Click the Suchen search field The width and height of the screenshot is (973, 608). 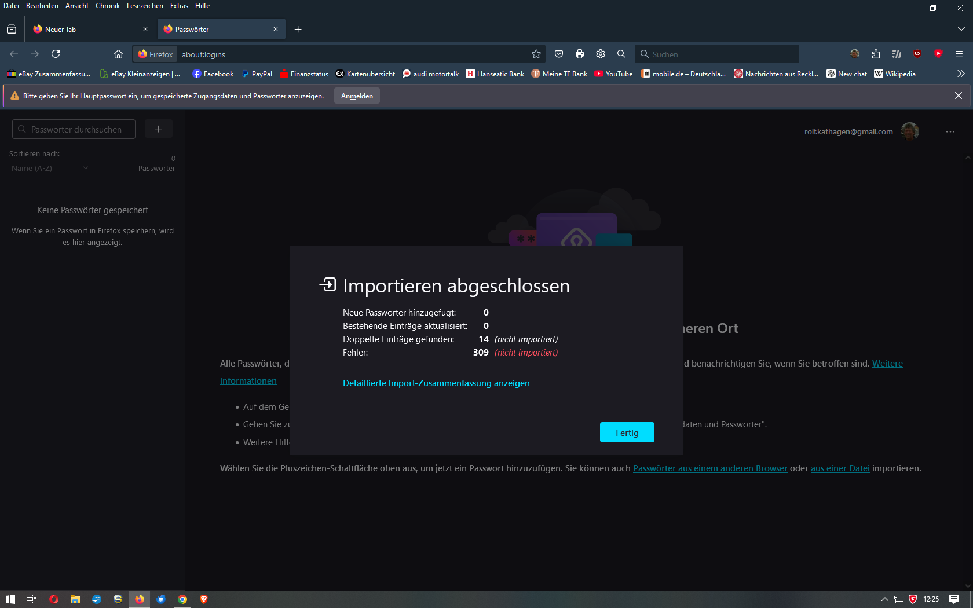click(x=717, y=54)
